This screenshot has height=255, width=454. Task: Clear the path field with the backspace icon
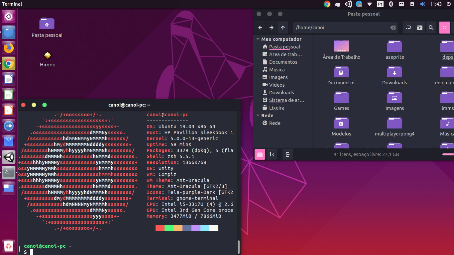(393, 28)
